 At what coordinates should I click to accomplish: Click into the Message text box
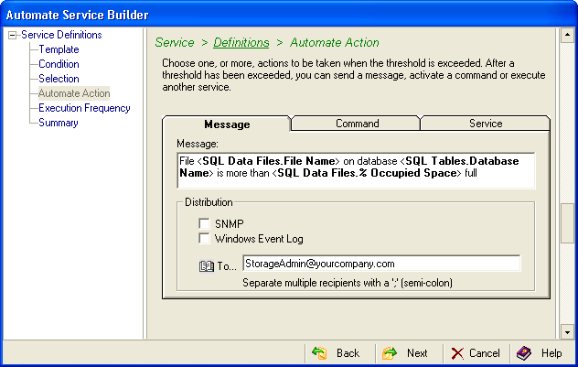pyautogui.click(x=356, y=170)
